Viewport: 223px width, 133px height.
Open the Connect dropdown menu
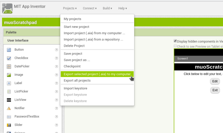pyautogui.click(x=90, y=8)
